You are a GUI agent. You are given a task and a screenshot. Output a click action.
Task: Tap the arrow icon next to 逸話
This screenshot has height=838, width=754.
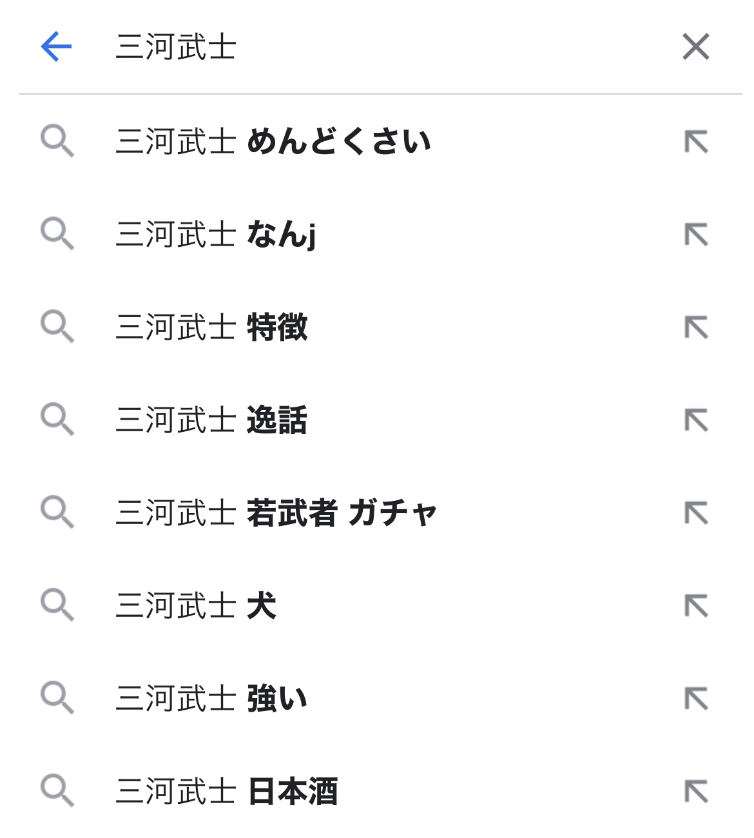[696, 420]
